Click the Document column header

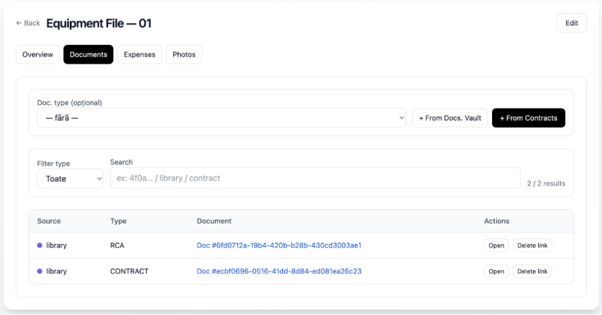tap(214, 221)
